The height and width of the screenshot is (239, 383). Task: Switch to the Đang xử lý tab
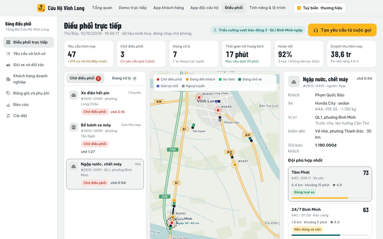tap(124, 78)
